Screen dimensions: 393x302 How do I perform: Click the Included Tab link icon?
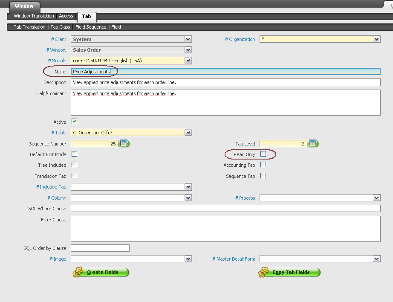coord(38,187)
